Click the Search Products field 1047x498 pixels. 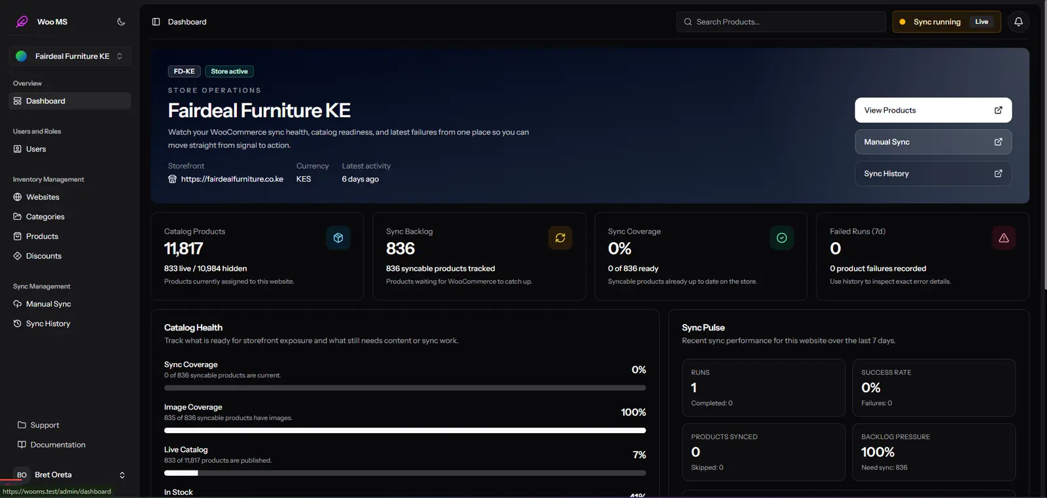coord(781,22)
